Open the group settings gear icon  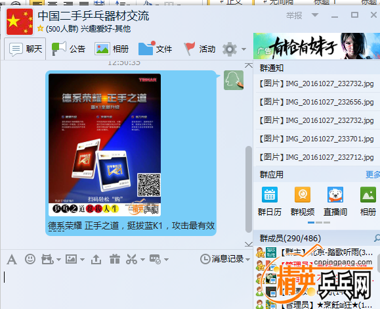(230, 49)
